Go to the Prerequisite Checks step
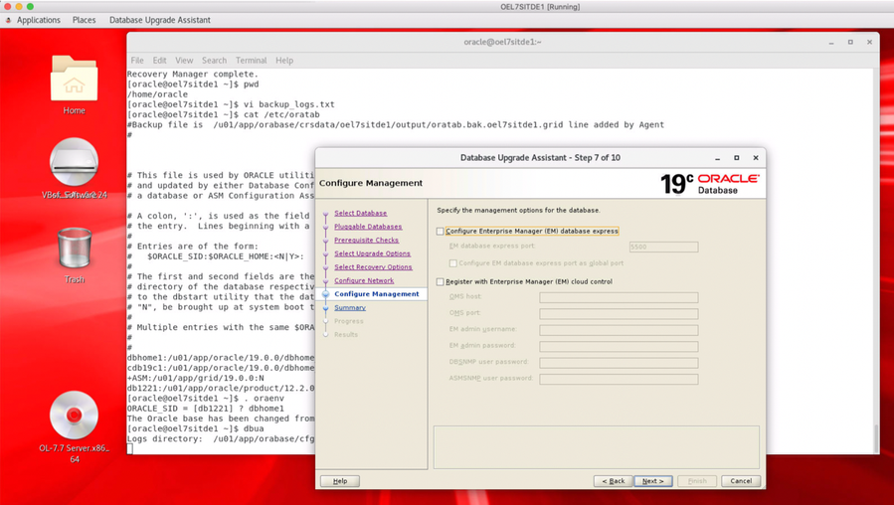The height and width of the screenshot is (505, 894). coord(366,240)
